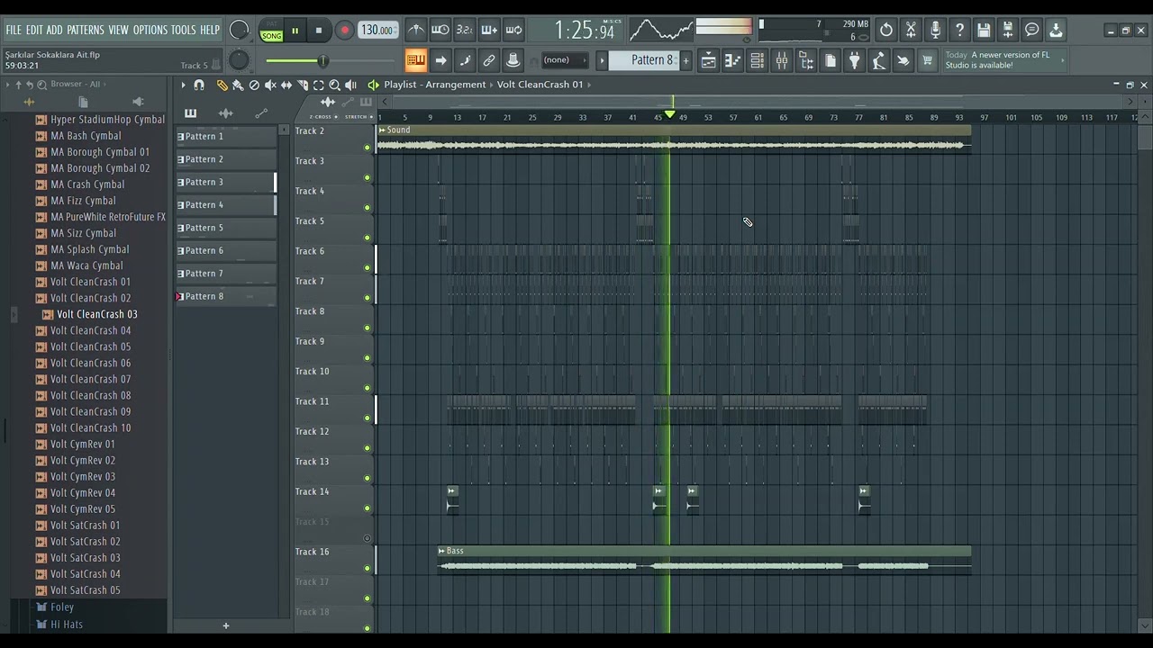Click the red Record button
Viewport: 1153px width, 648px height.
(344, 31)
